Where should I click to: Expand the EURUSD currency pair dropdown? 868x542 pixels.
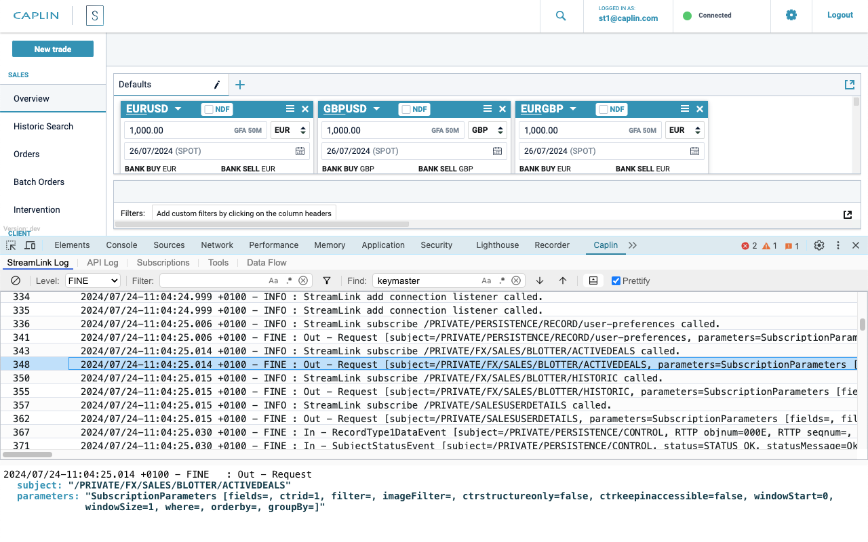(178, 109)
